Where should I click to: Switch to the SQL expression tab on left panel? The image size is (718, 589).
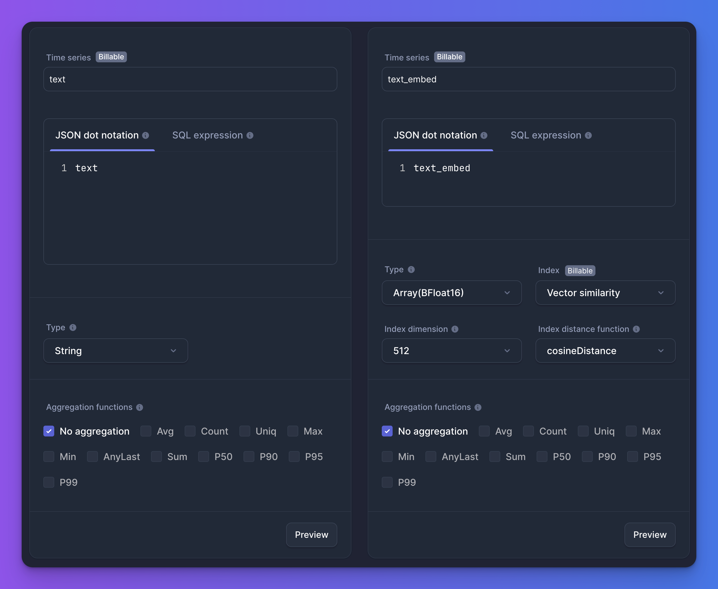(207, 135)
